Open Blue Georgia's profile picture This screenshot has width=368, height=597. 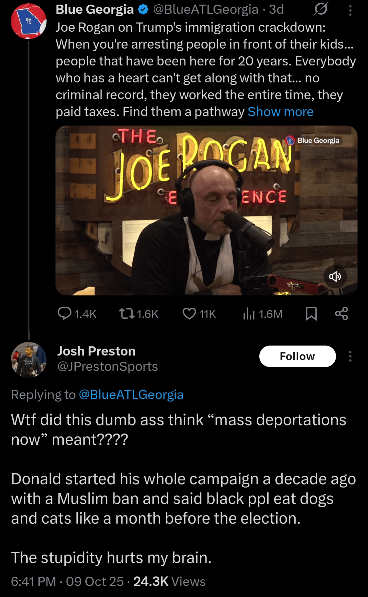(x=29, y=21)
